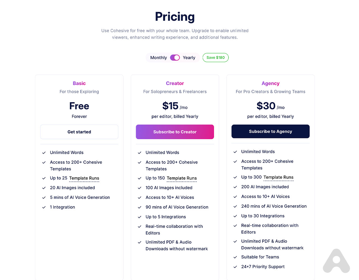359x280 pixels.
Task: Click the gray logo watermark icon
Action: (x=336, y=261)
